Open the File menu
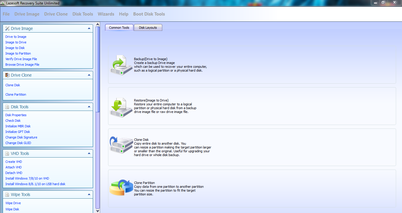This screenshot has height=213, width=402. pos(6,14)
